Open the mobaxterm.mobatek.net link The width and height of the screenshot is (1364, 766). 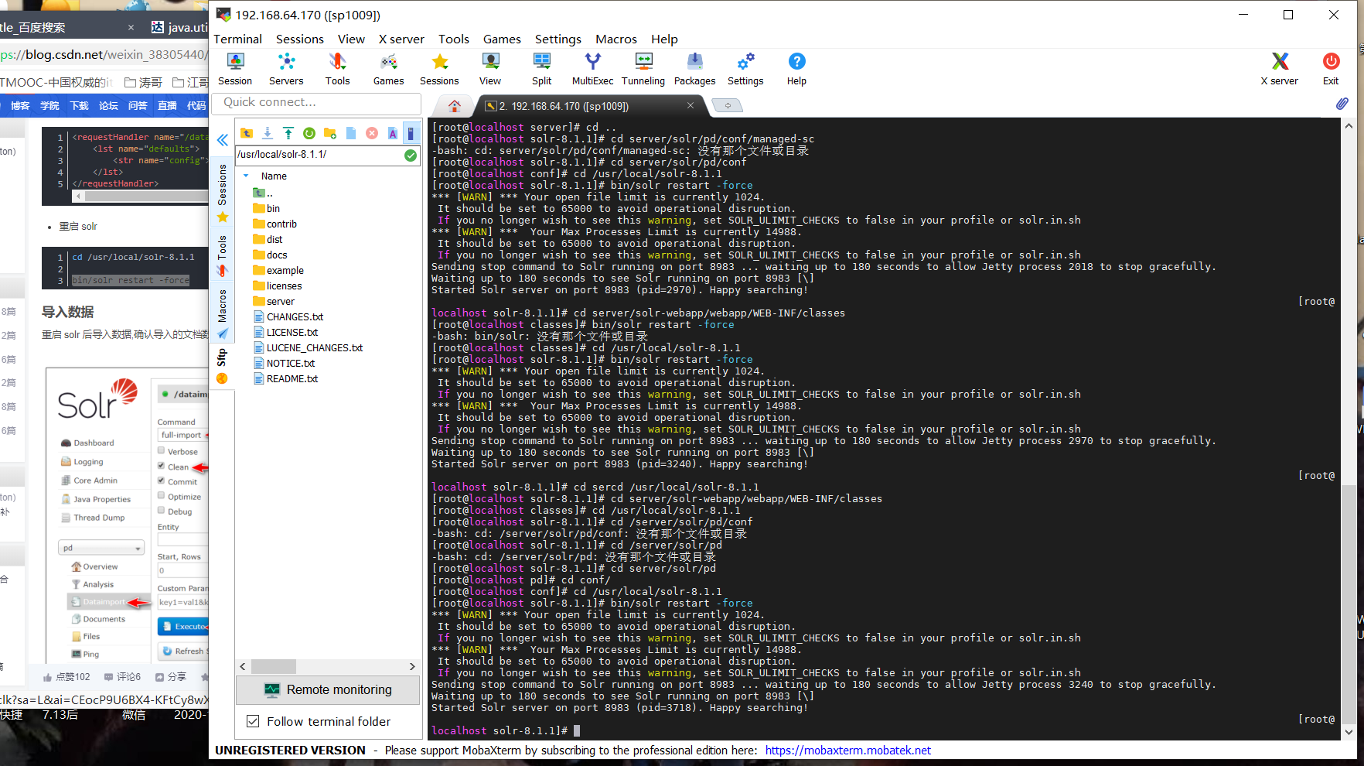pos(847,750)
